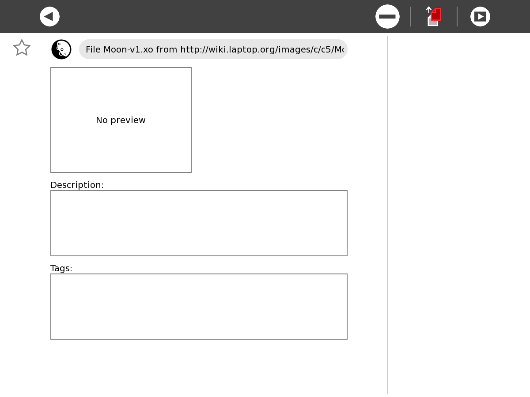This screenshot has height=397, width=530.
Task: Open the Copy to document icon
Action: coord(434,17)
